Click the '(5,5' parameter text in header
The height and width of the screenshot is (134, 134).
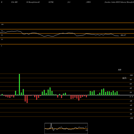point(69,2)
